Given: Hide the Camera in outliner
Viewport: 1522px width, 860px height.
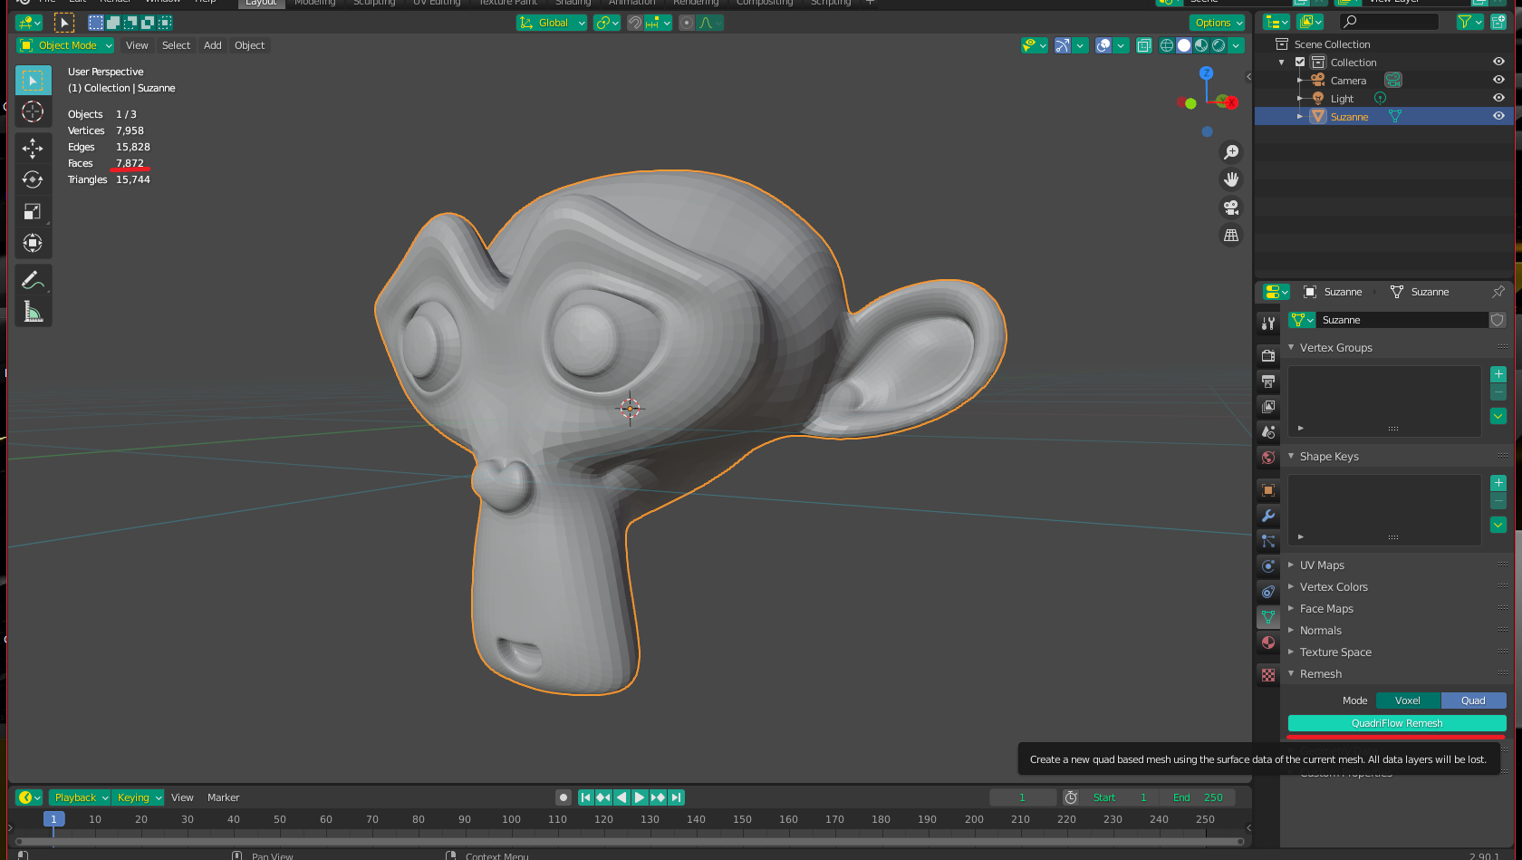Looking at the screenshot, I should (1498, 80).
